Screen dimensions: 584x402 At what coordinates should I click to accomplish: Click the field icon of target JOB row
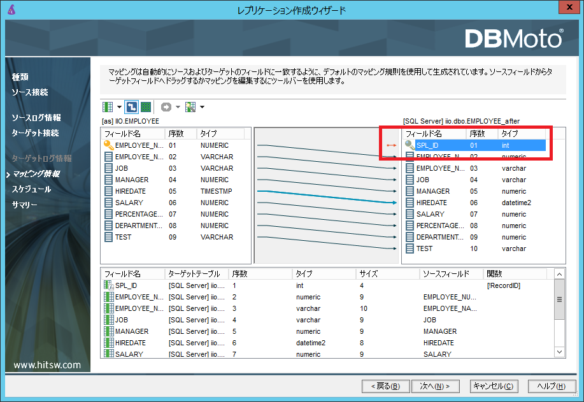[410, 180]
